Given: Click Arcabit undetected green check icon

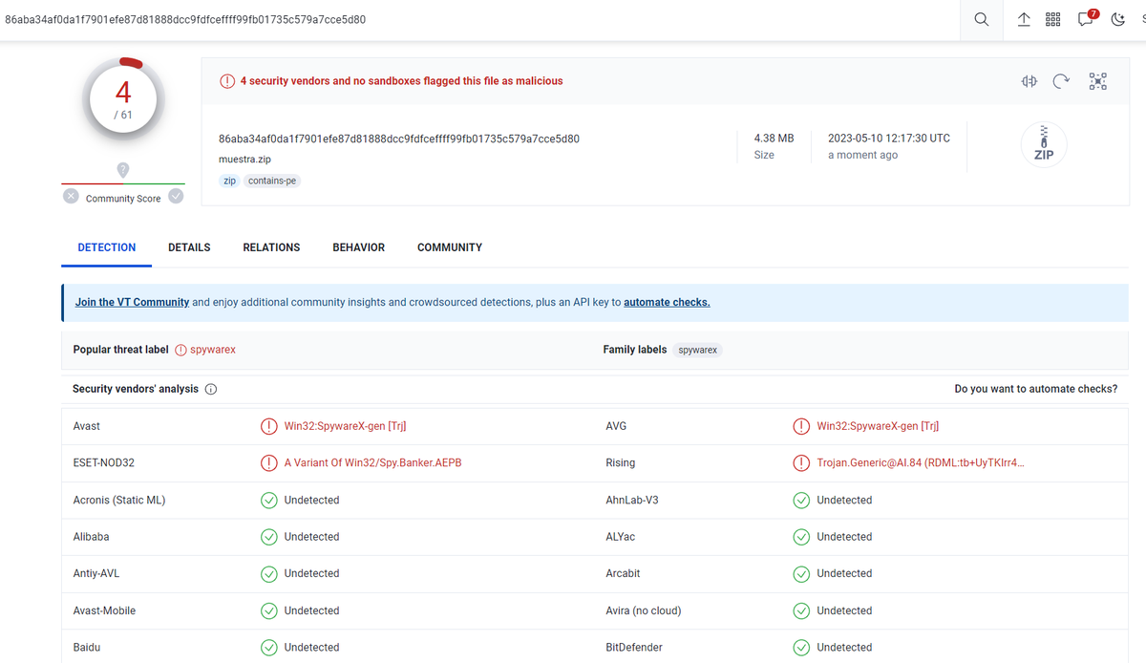Looking at the screenshot, I should pos(802,573).
